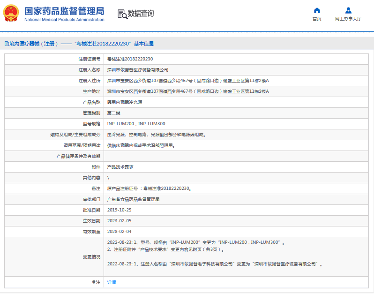The width and height of the screenshot is (374, 294).
Task: Click the 其他内容 label
Action: tap(91, 178)
